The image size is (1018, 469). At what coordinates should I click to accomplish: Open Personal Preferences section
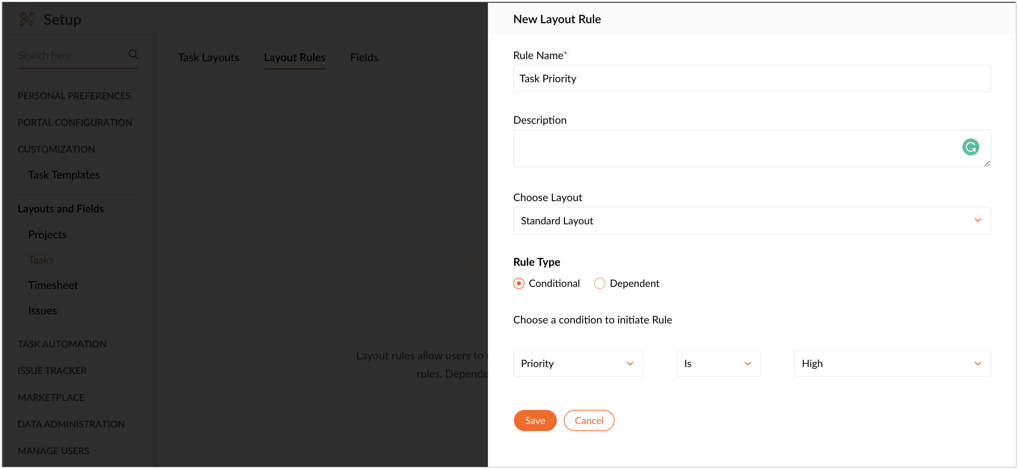[x=74, y=96]
